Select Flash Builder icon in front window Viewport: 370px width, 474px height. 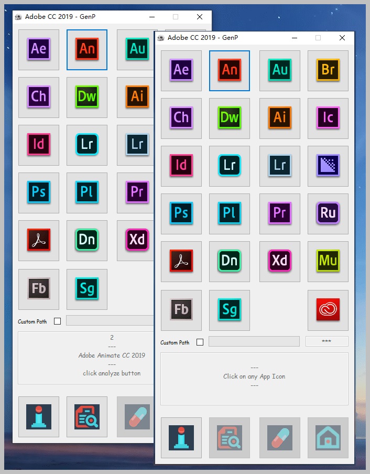[x=181, y=310]
